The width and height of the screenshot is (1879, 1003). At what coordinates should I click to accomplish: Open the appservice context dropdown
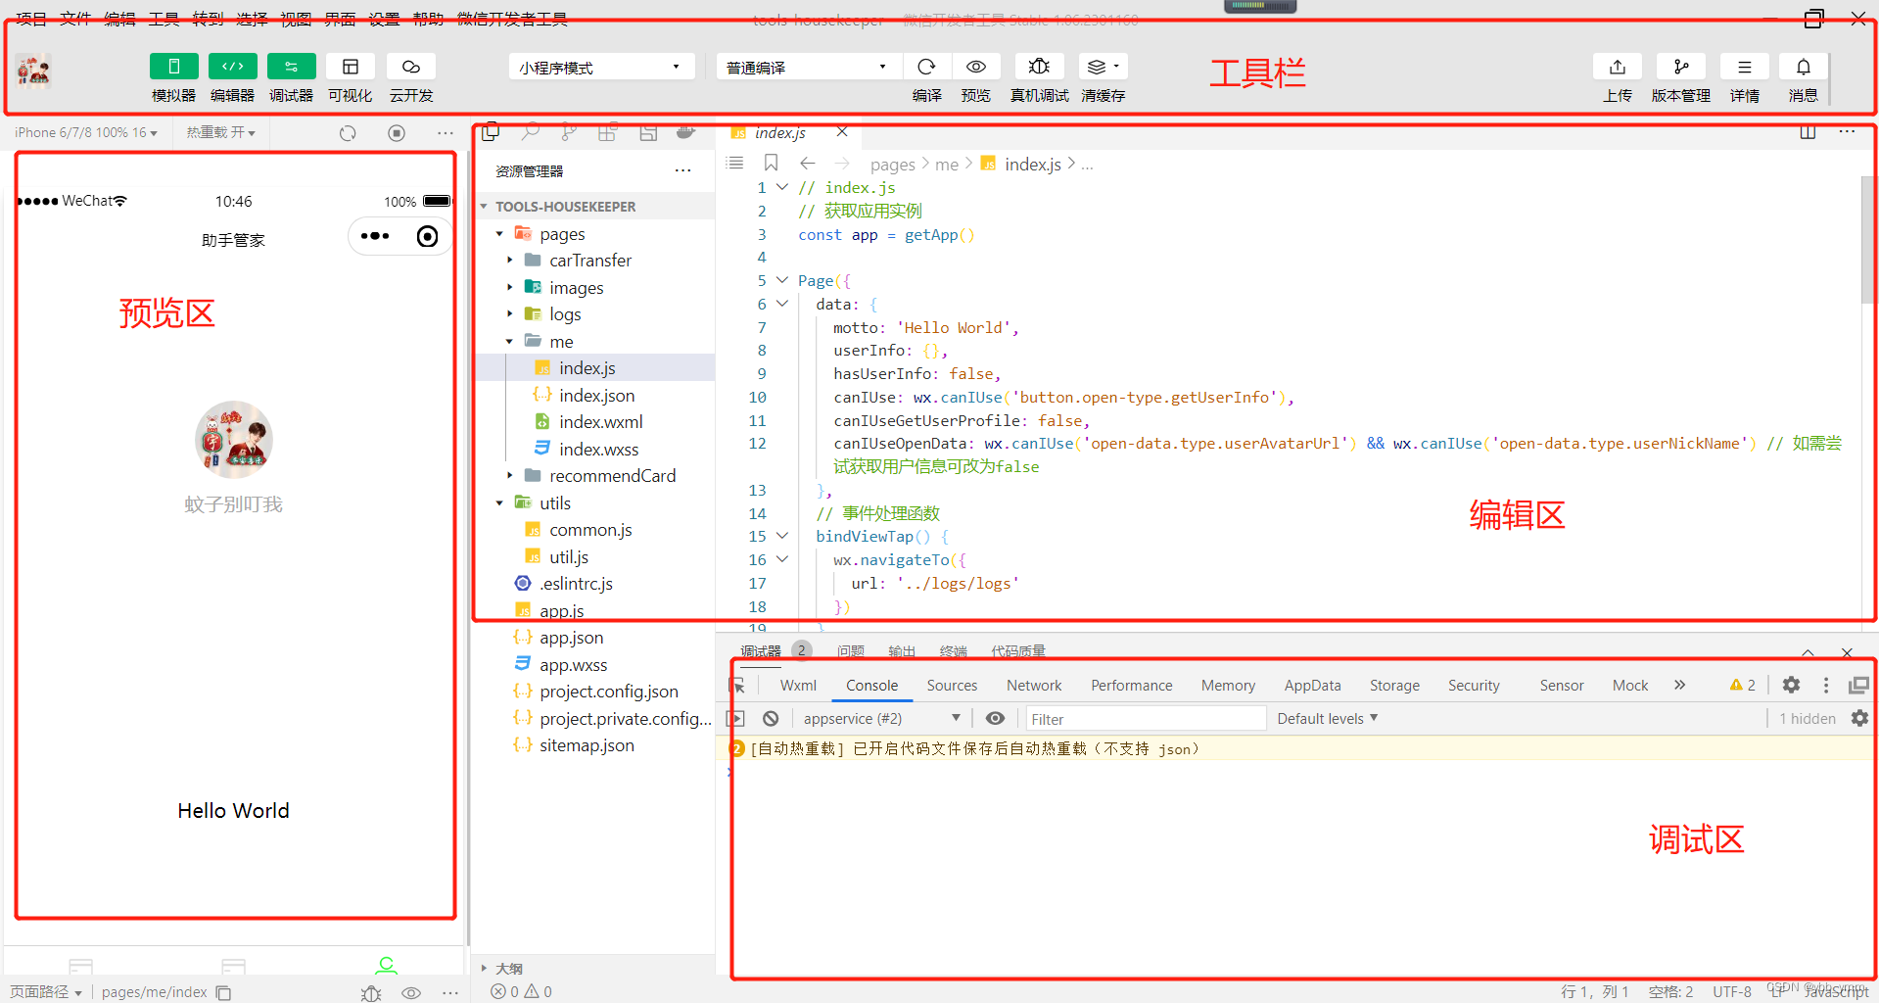(x=881, y=718)
